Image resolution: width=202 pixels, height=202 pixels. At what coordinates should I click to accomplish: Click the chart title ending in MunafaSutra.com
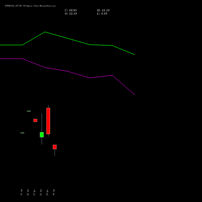coord(30,6)
